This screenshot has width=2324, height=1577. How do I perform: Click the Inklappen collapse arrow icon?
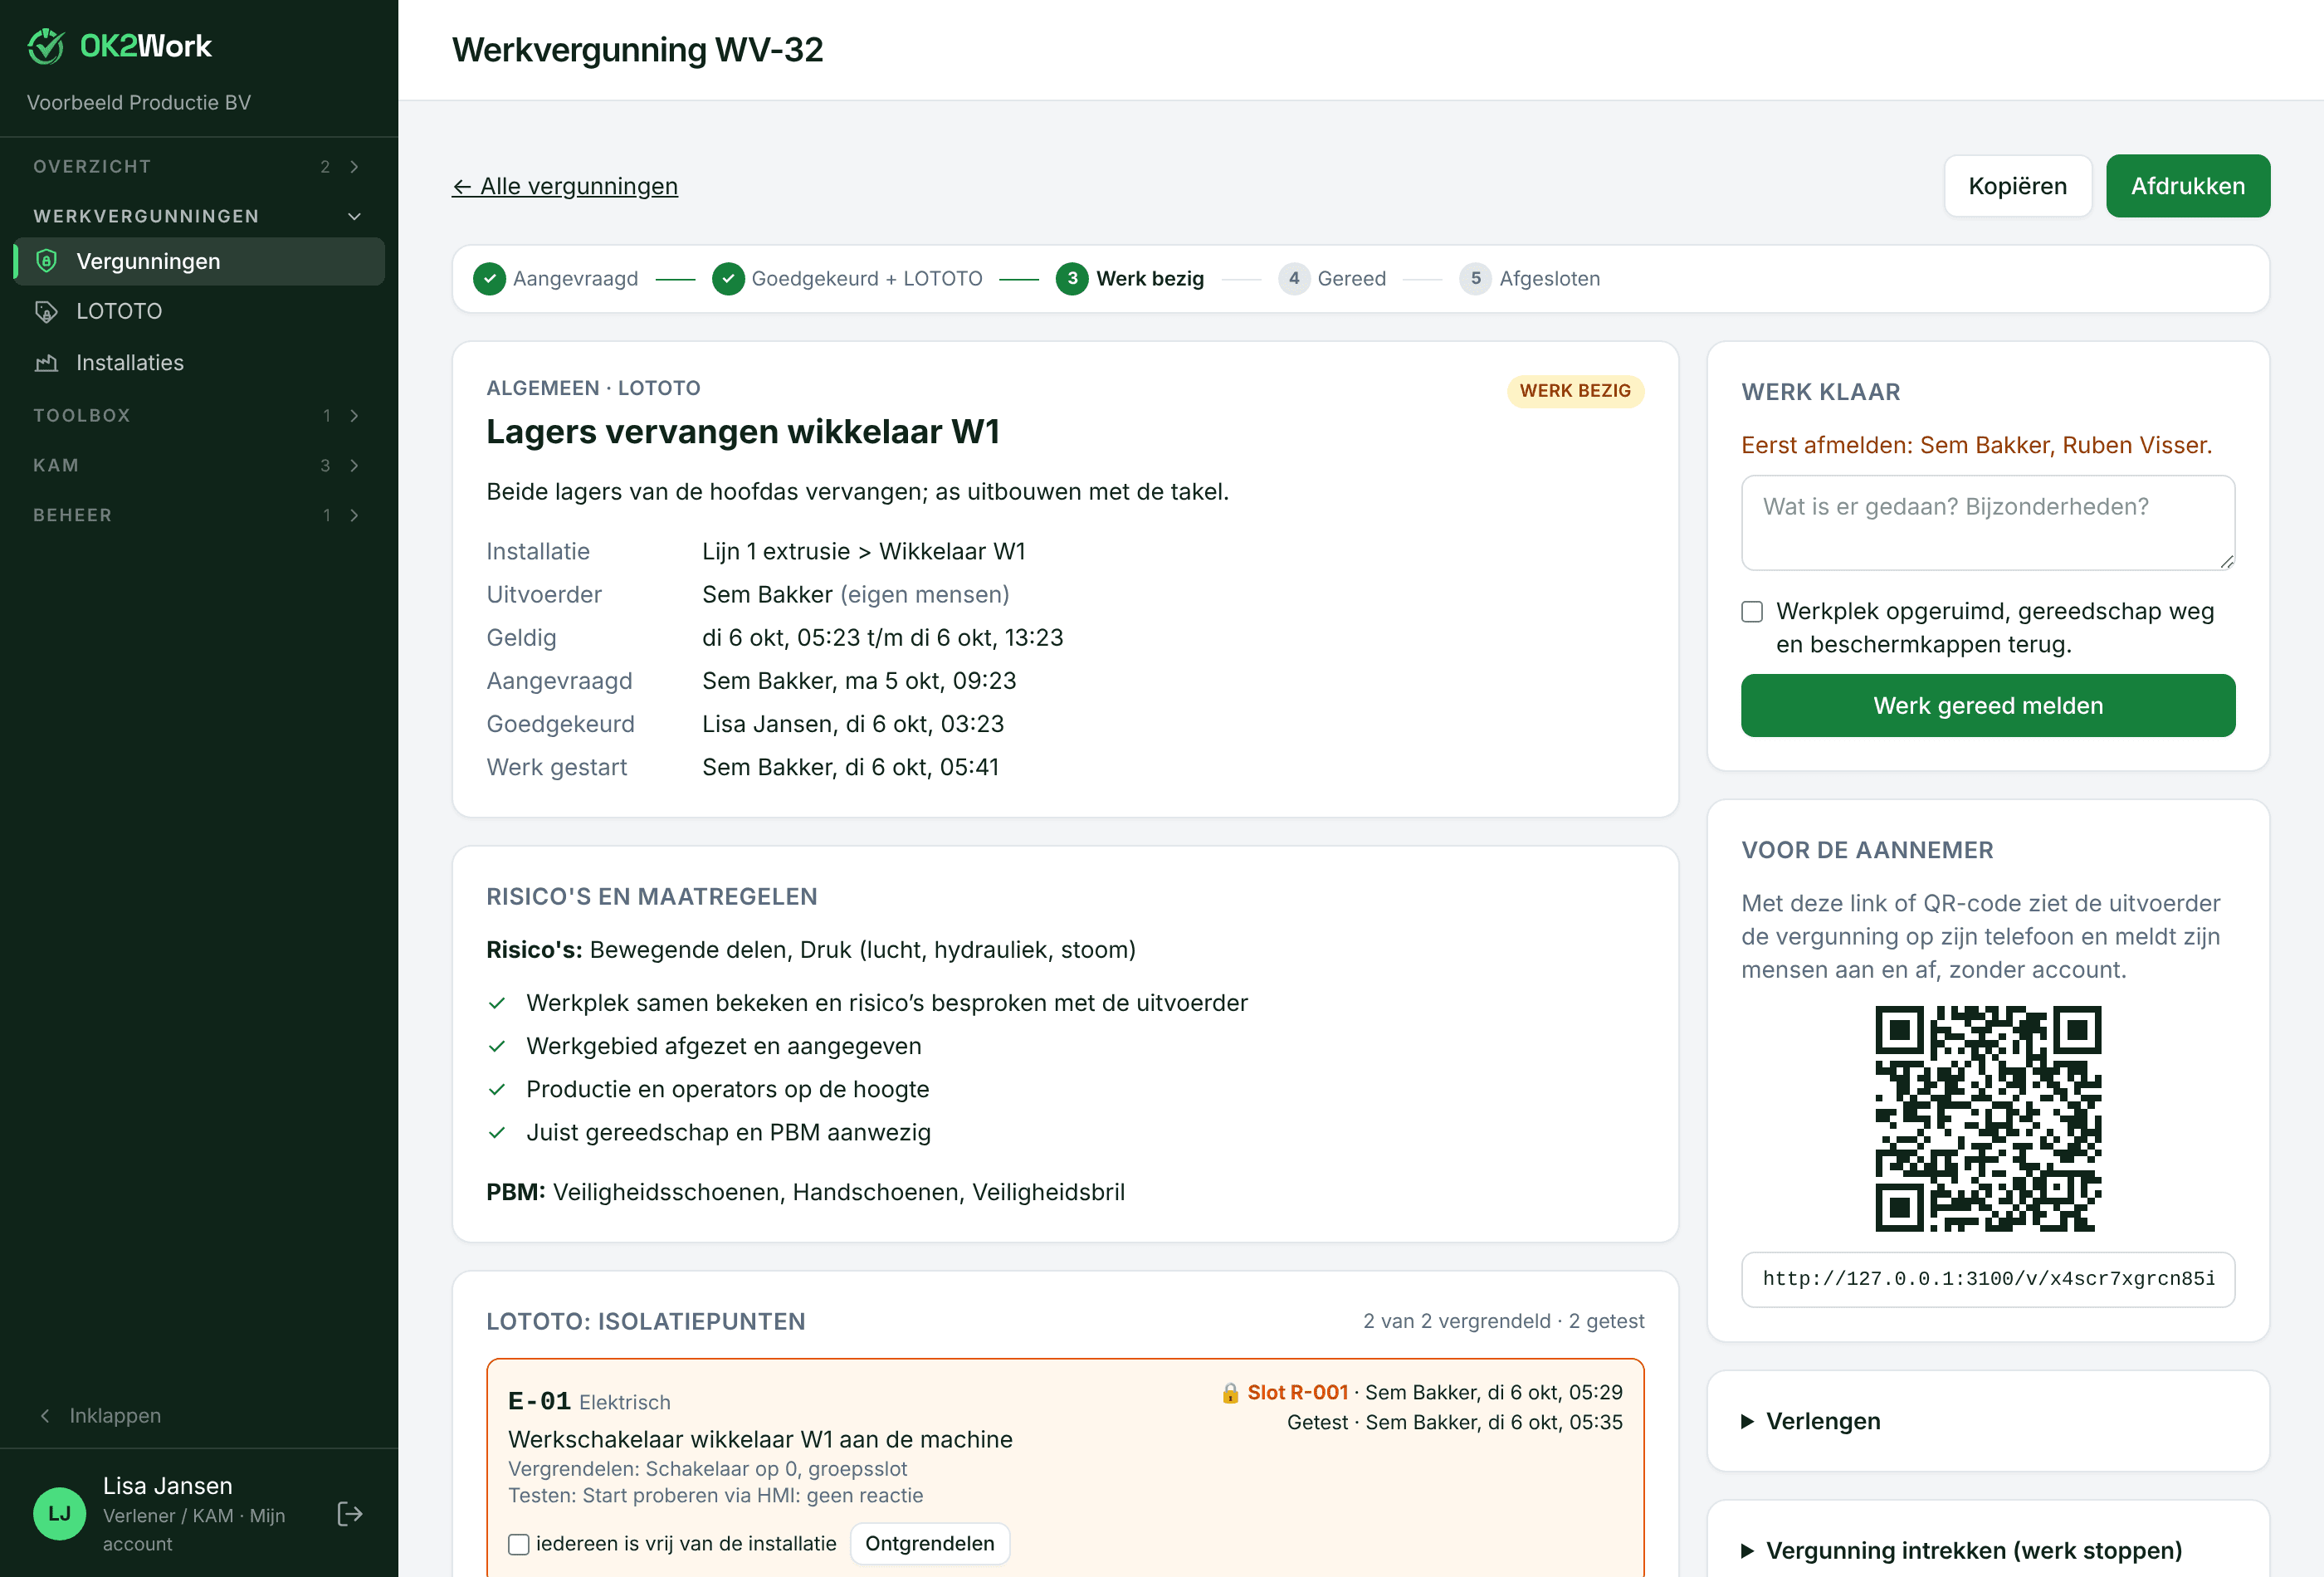(x=45, y=1415)
